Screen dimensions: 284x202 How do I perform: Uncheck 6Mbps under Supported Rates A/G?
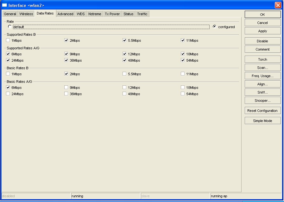click(x=8, y=54)
